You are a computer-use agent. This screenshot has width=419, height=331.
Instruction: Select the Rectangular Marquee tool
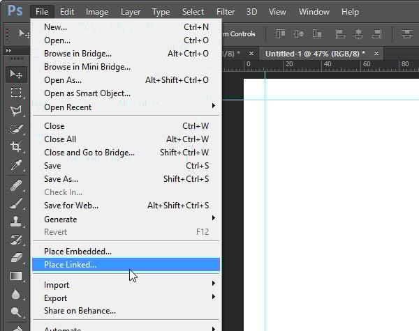pos(16,92)
